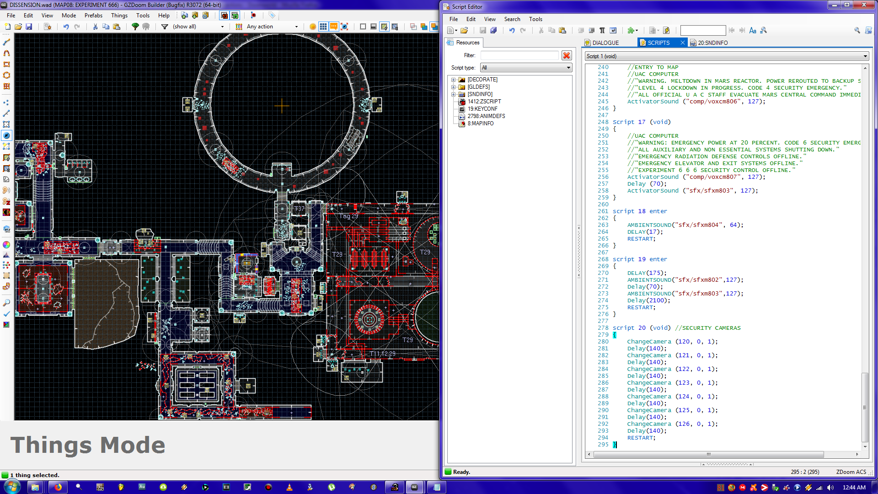
Task: Toggle floor textures view mode button
Action: [384, 27]
